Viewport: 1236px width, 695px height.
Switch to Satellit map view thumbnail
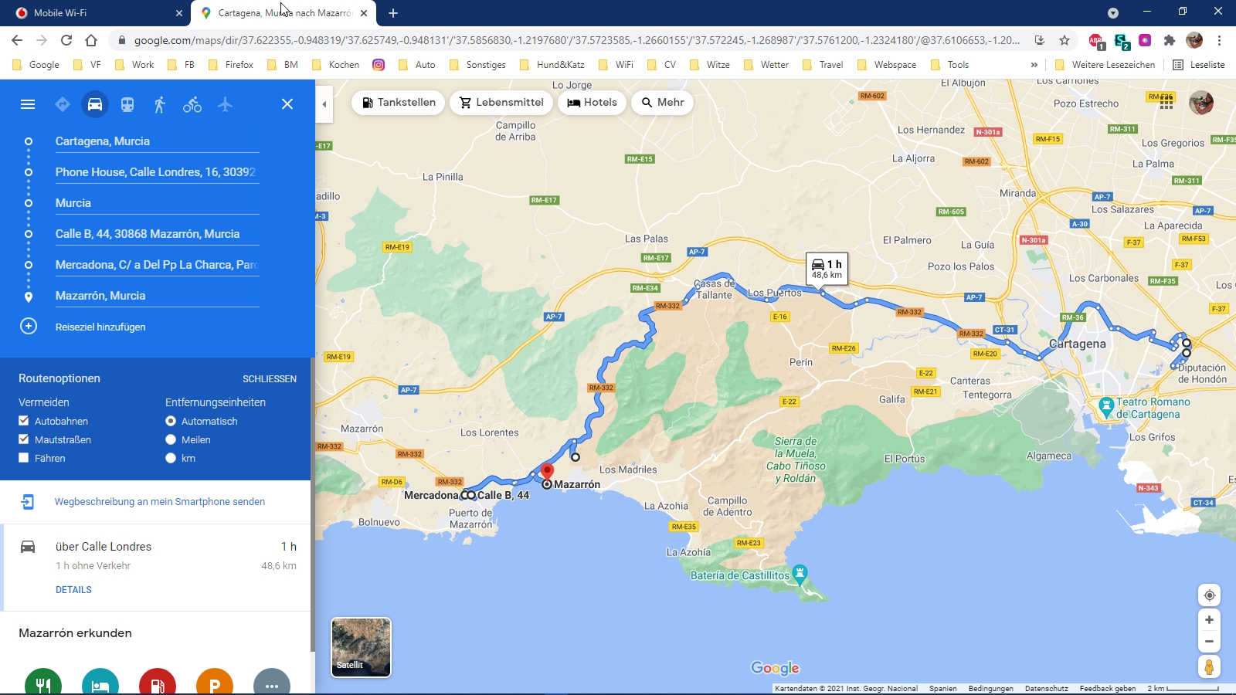click(x=361, y=647)
